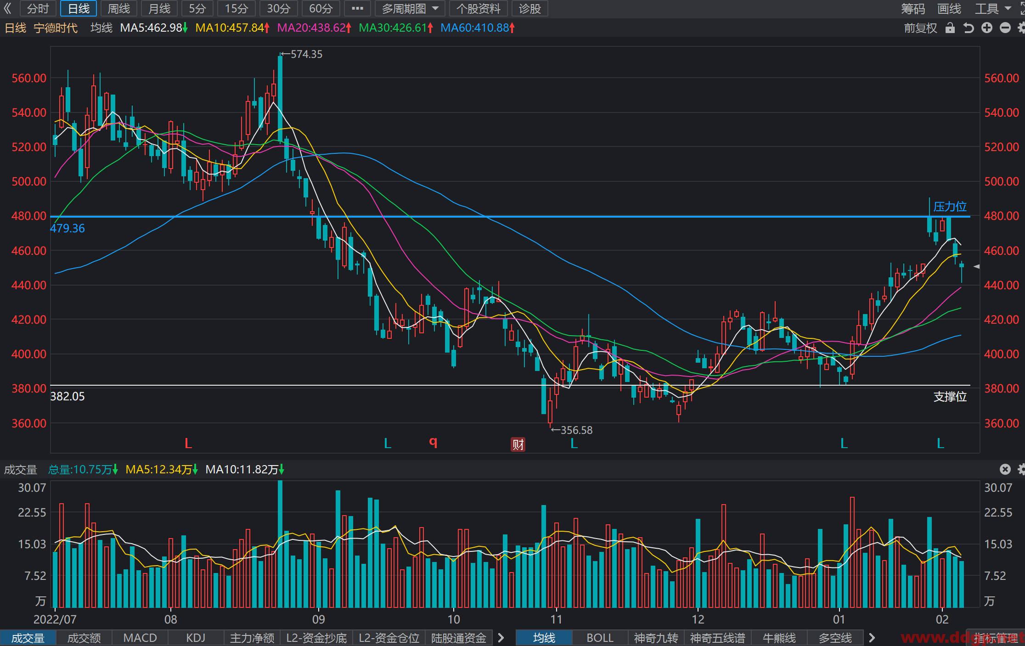Viewport: 1025px width, 646px height.
Task: Zoom in chart with plus icon
Action: [x=987, y=28]
